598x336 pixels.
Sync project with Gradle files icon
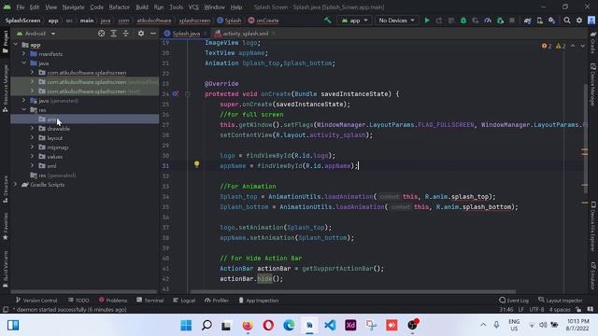click(x=527, y=21)
